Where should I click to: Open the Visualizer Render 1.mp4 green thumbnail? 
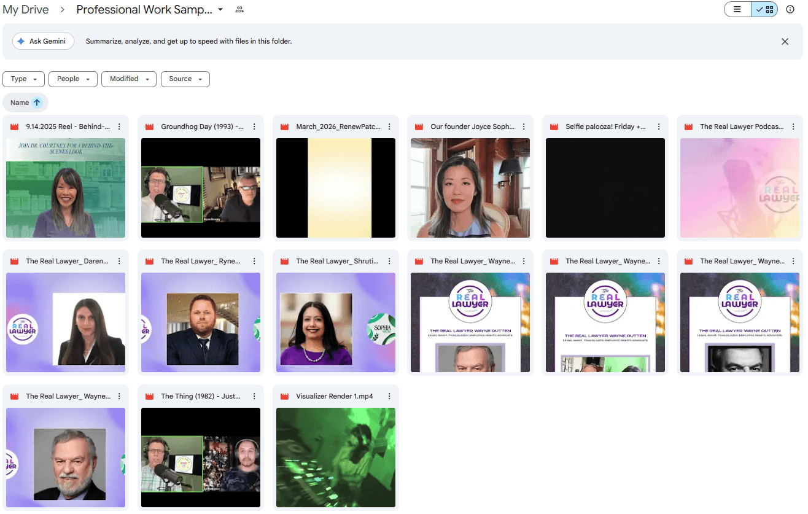pos(336,458)
